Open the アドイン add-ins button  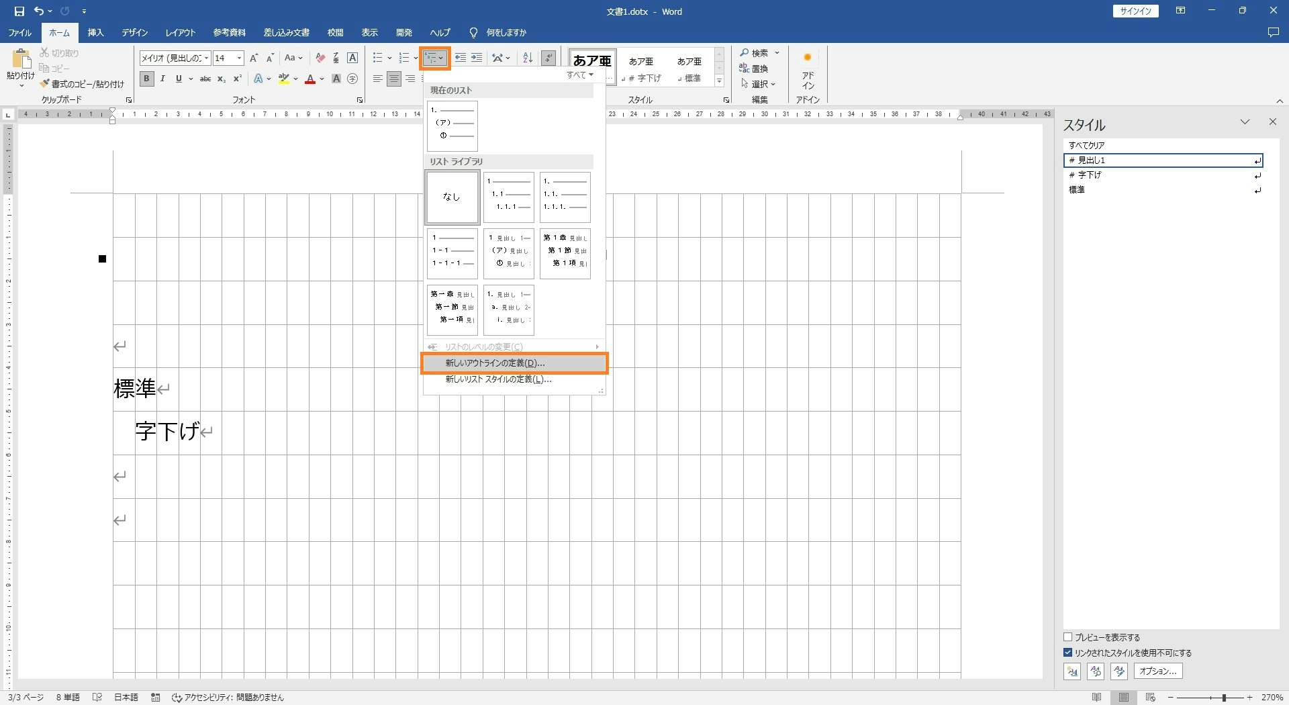tap(808, 70)
